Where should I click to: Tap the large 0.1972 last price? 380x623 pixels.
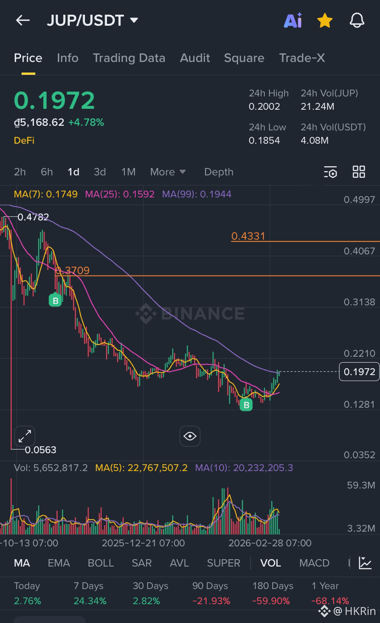[54, 100]
